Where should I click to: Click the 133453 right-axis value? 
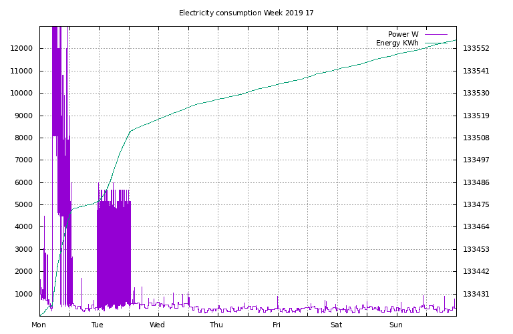476,249
